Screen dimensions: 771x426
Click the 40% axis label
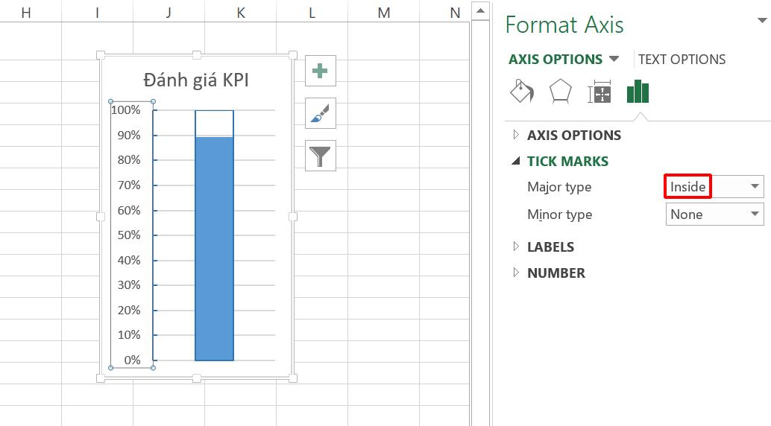tap(129, 260)
